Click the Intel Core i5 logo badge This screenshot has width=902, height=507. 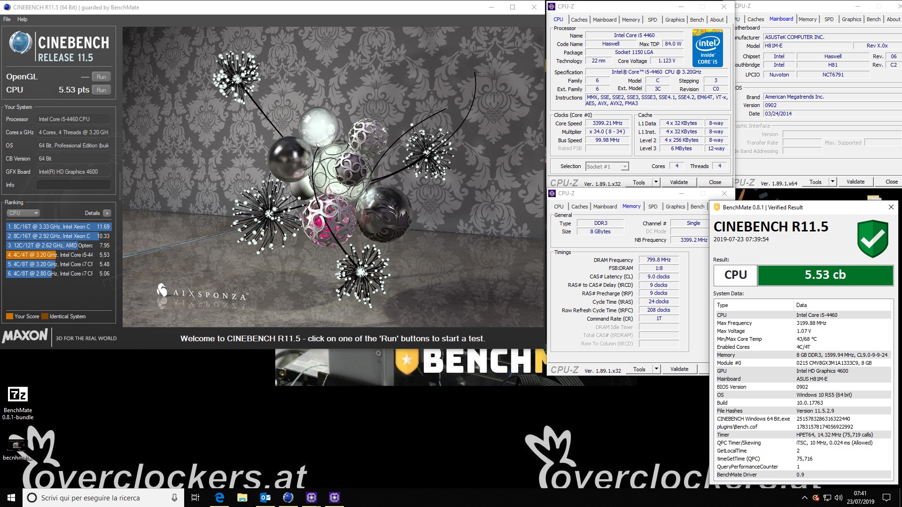[x=707, y=48]
